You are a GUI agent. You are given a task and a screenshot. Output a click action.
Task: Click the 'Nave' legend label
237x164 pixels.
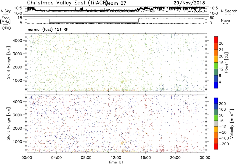225,20
